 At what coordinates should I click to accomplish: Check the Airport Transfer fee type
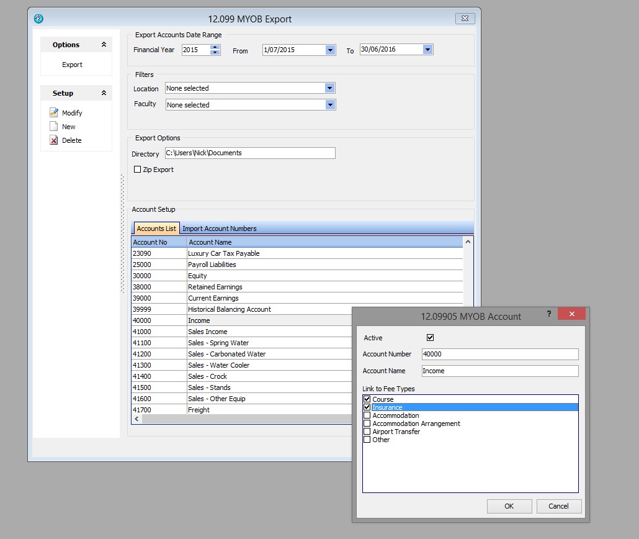tap(367, 432)
